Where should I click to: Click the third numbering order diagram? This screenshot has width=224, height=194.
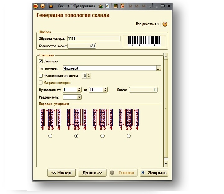[x=103, y=119]
